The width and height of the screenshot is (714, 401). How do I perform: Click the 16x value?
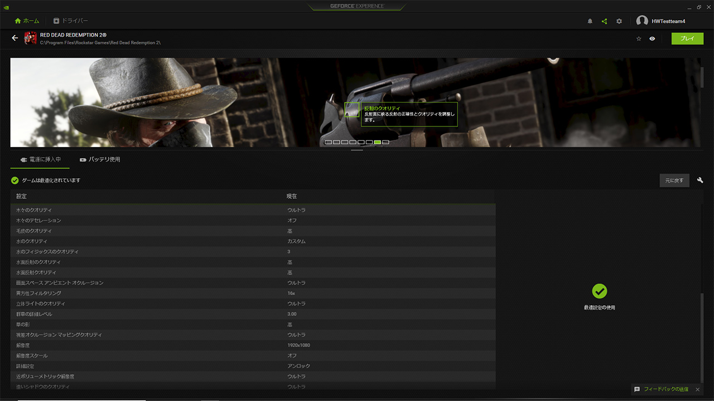pos(291,294)
